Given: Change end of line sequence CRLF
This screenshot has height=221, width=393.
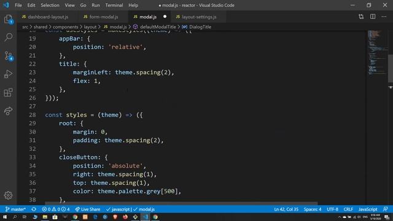Looking at the screenshot, I should point(348,209).
